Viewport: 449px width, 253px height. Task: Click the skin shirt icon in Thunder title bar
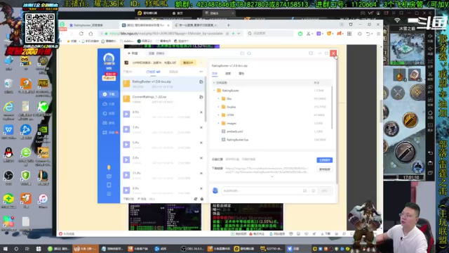[311, 53]
